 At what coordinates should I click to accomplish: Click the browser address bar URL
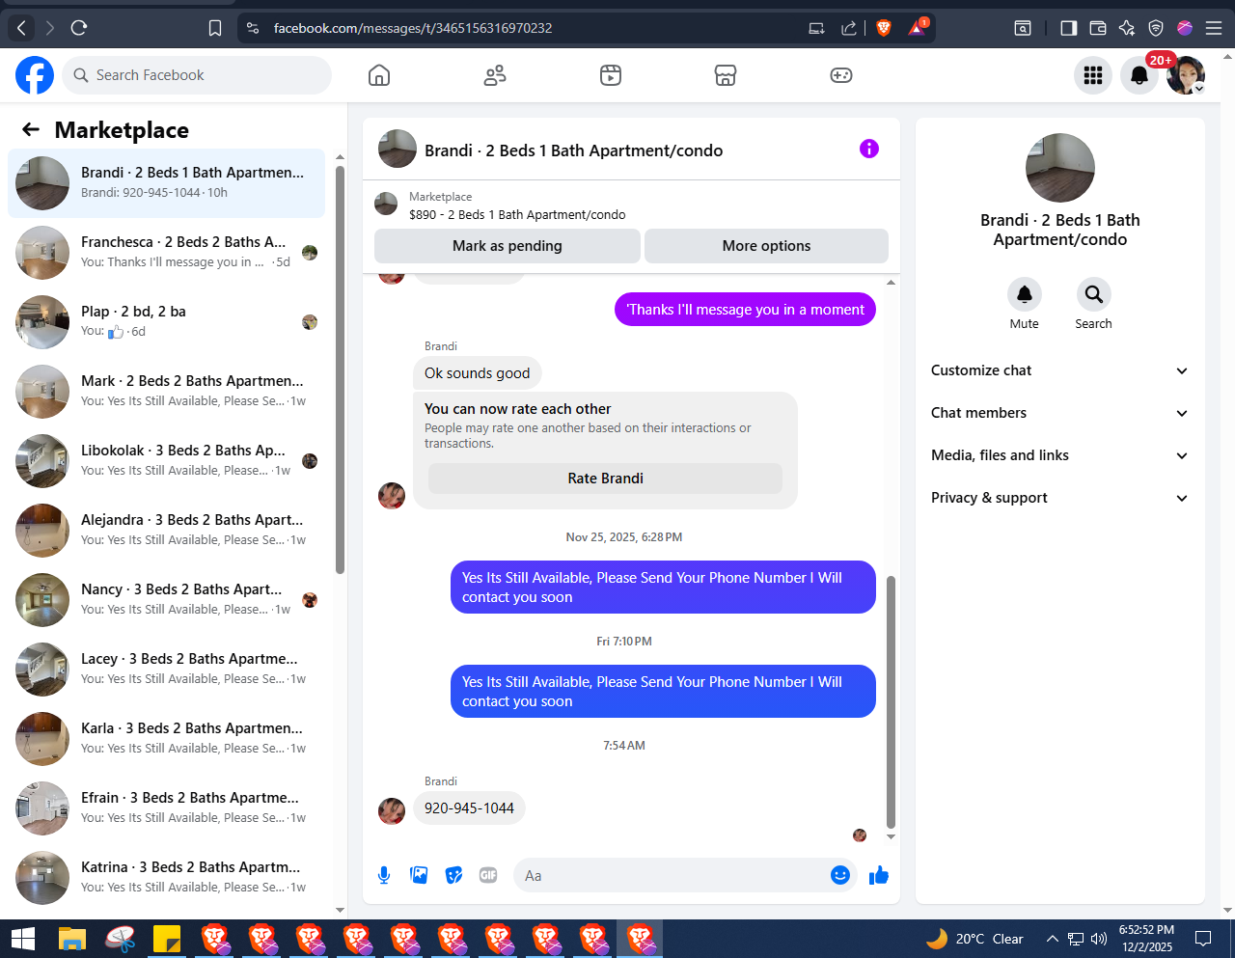click(413, 28)
